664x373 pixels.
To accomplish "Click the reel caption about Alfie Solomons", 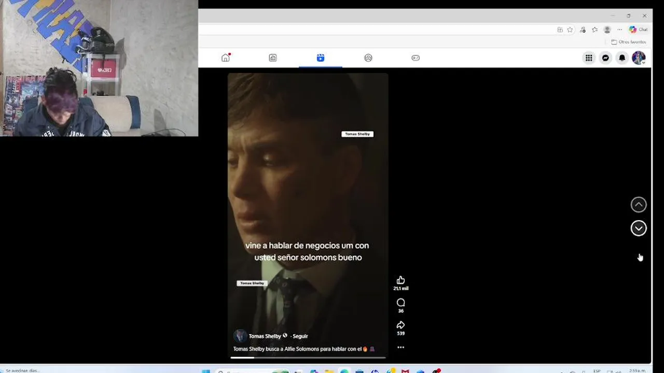I will click(303, 349).
